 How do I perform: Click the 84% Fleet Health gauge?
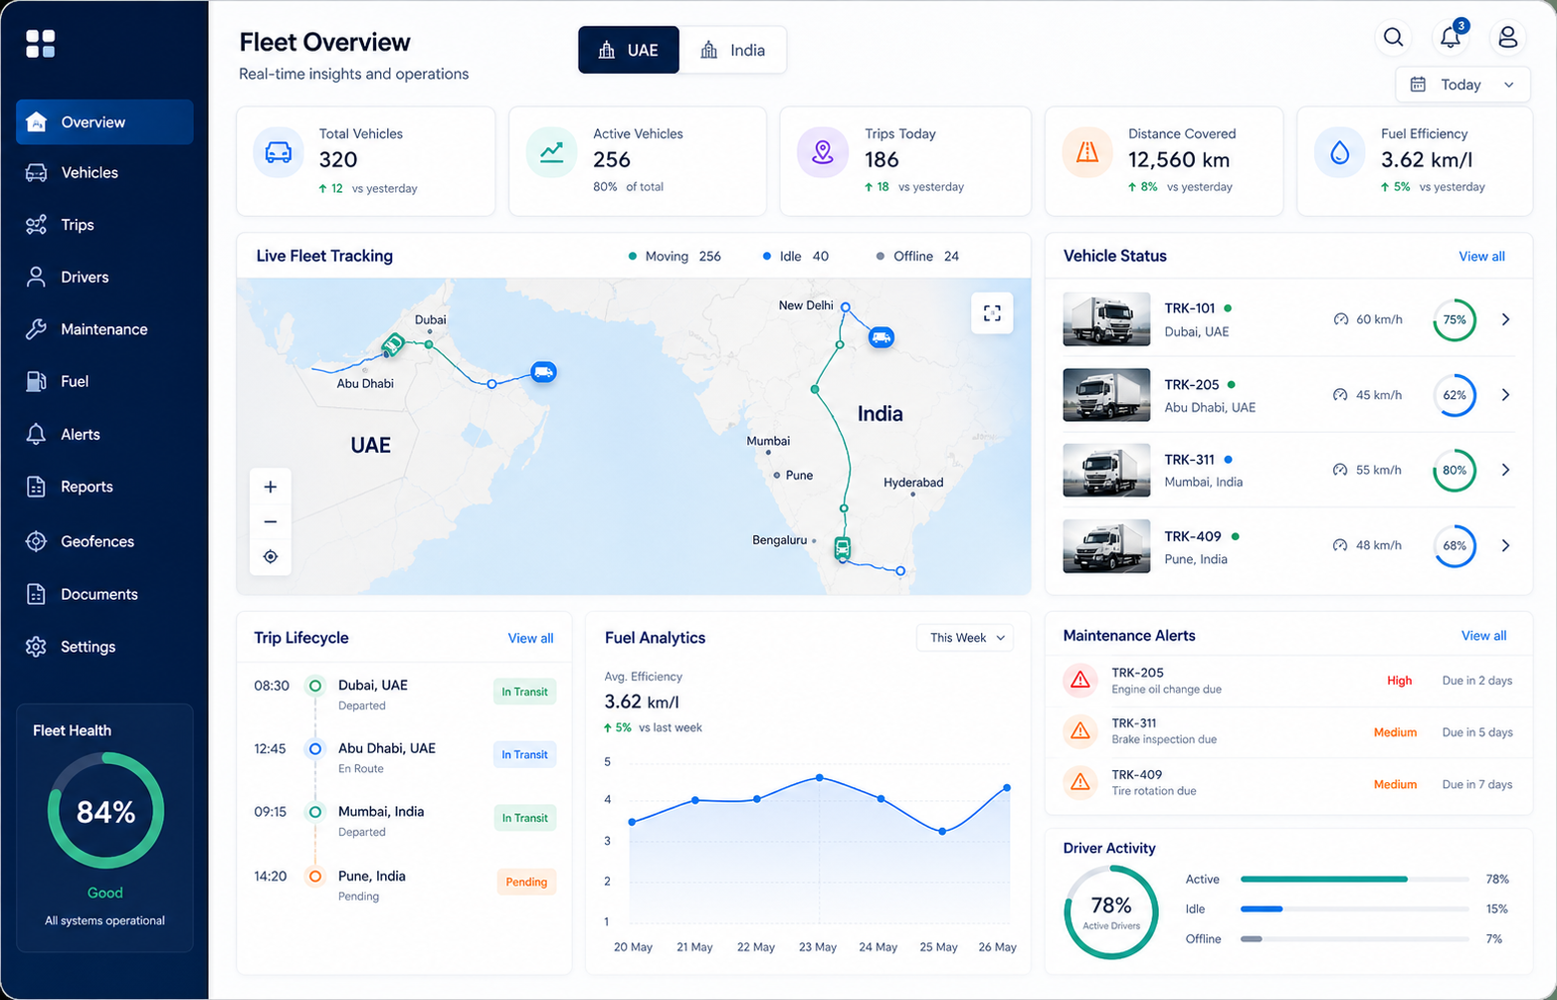coord(105,811)
